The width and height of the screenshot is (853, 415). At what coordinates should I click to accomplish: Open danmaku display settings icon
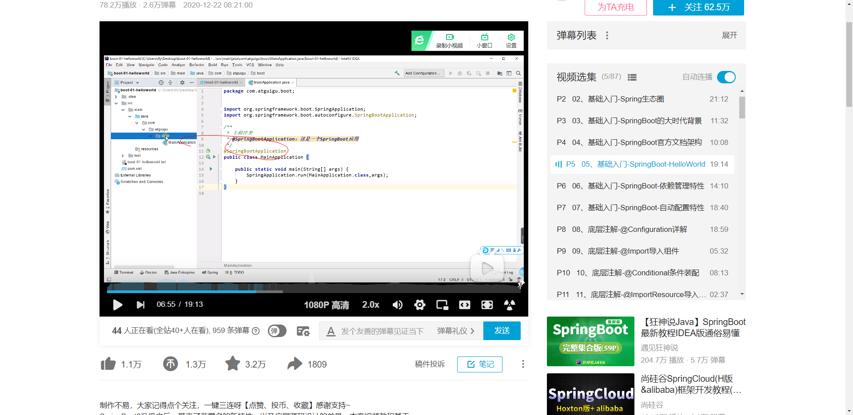[x=303, y=331]
